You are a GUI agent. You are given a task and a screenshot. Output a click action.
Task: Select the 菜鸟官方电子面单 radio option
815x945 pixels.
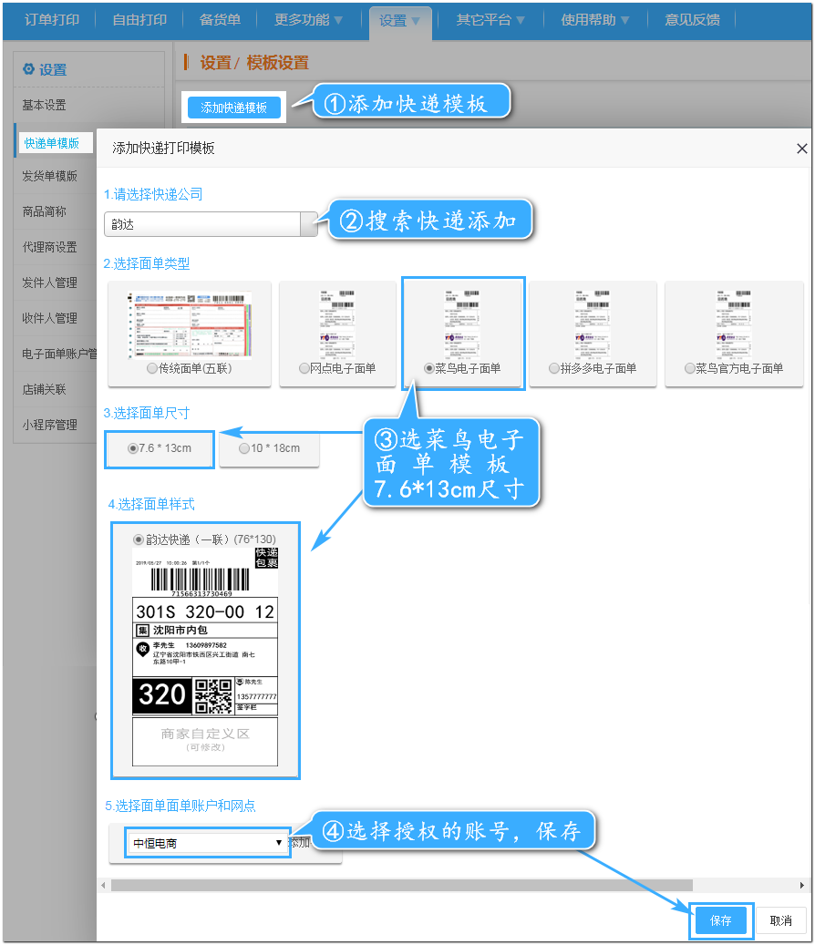pyautogui.click(x=690, y=368)
